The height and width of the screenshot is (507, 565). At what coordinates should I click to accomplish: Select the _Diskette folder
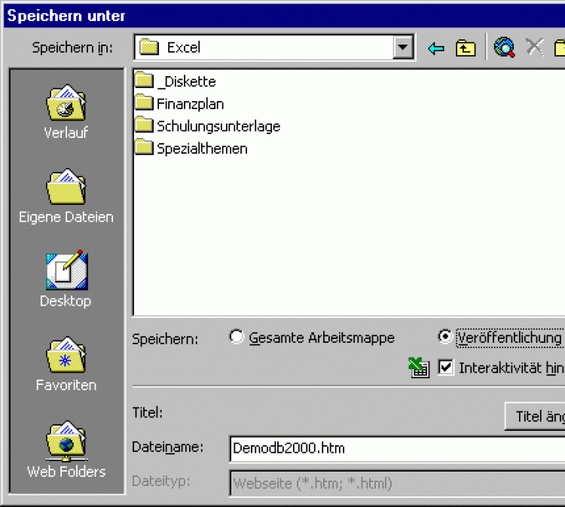pos(185,81)
